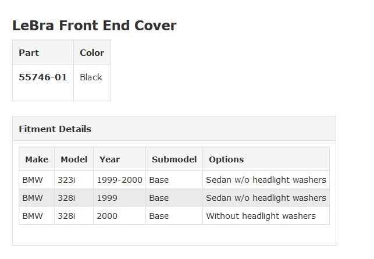This screenshot has width=374, height=259.
Task: Click the Part column header
Action: tap(29, 52)
